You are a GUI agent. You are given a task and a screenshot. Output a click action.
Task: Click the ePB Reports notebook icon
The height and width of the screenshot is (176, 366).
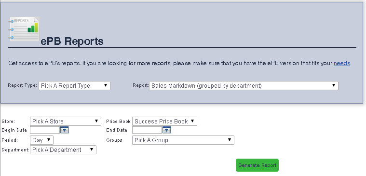24,29
